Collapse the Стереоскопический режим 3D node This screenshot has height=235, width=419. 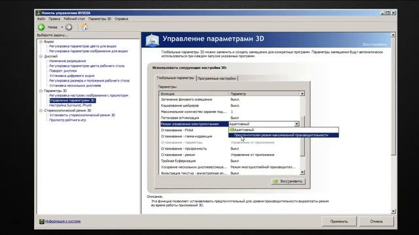(x=41, y=110)
